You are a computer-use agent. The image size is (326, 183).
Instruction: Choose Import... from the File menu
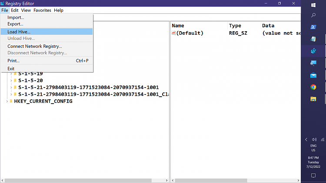[x=47, y=17]
